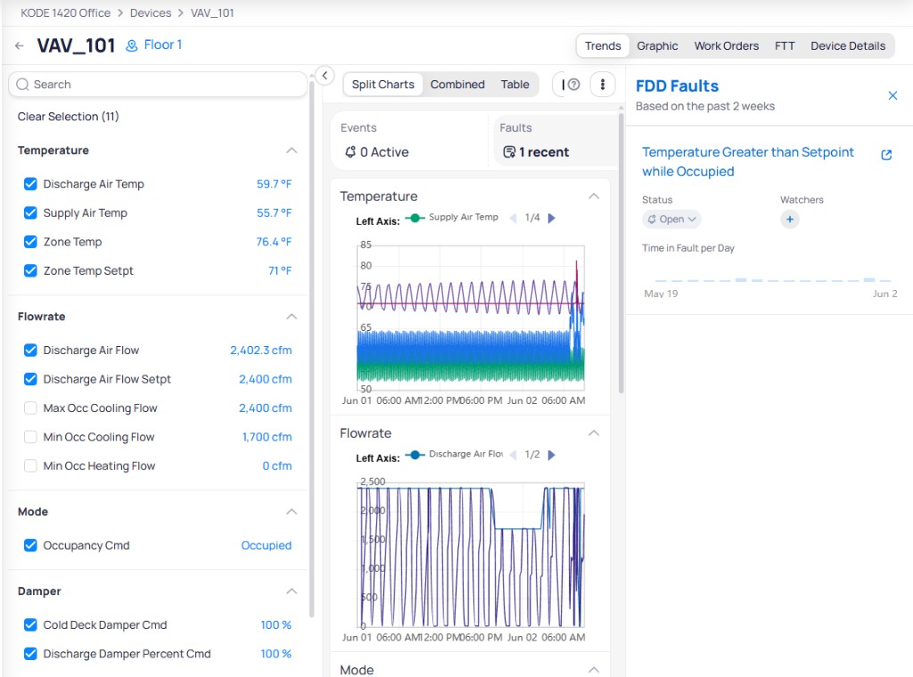
Task: Go to next Flowrate legend page
Action: 551,455
